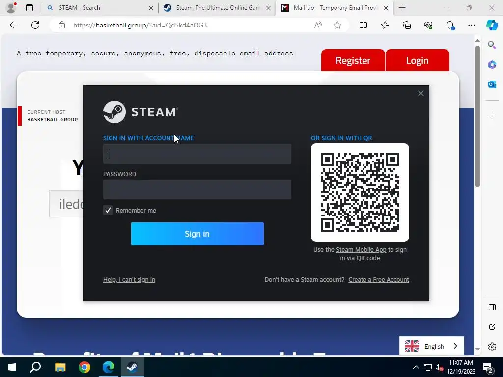Open Browser essentials heart icon
Viewport: 503px width, 377px height.
[x=428, y=25]
